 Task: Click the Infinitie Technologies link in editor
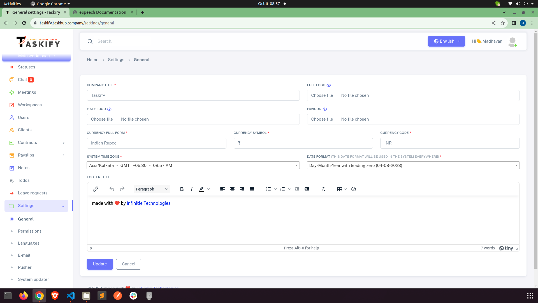pos(149,203)
